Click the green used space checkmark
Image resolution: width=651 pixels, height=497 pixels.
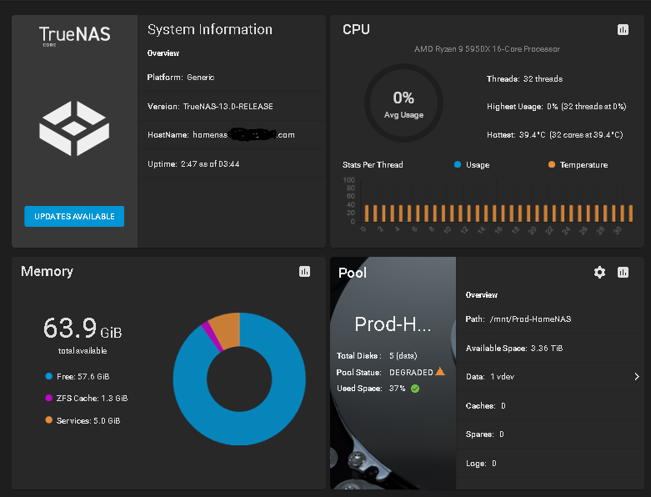415,389
